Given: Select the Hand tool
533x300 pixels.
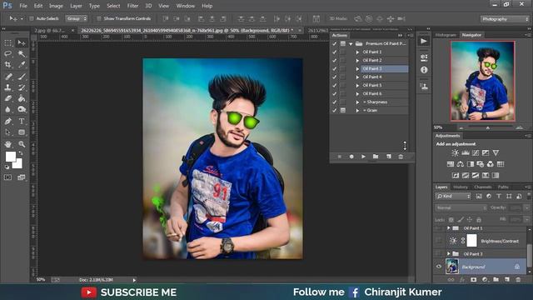Looking at the screenshot, I should [8, 144].
